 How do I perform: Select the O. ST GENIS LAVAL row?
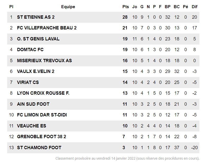coord(38,39)
